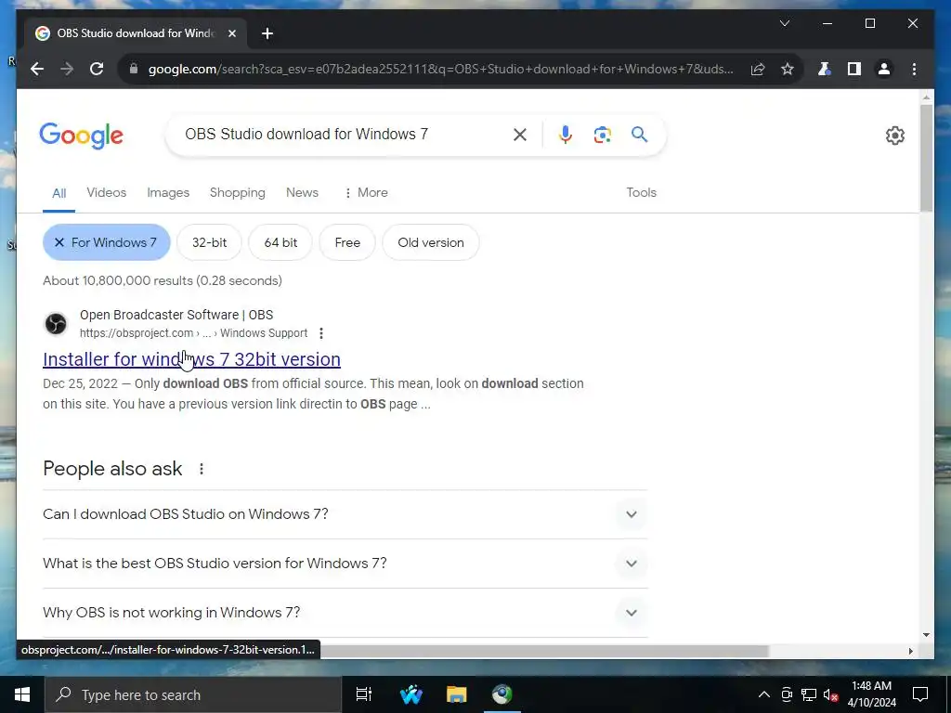
Task: Open the muted volume tray icon
Action: coord(830,694)
